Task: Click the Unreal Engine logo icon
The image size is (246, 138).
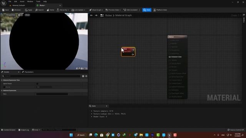Action: [3, 3]
